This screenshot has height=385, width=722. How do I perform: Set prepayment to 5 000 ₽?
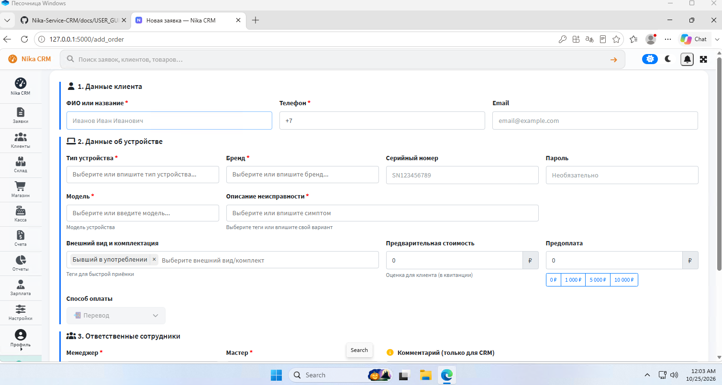coord(598,280)
